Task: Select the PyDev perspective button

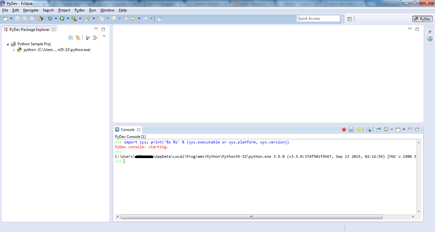Action: pos(423,19)
